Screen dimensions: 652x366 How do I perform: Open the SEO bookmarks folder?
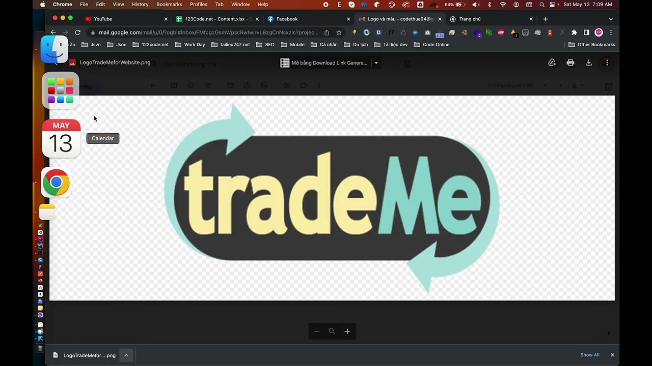coord(265,44)
